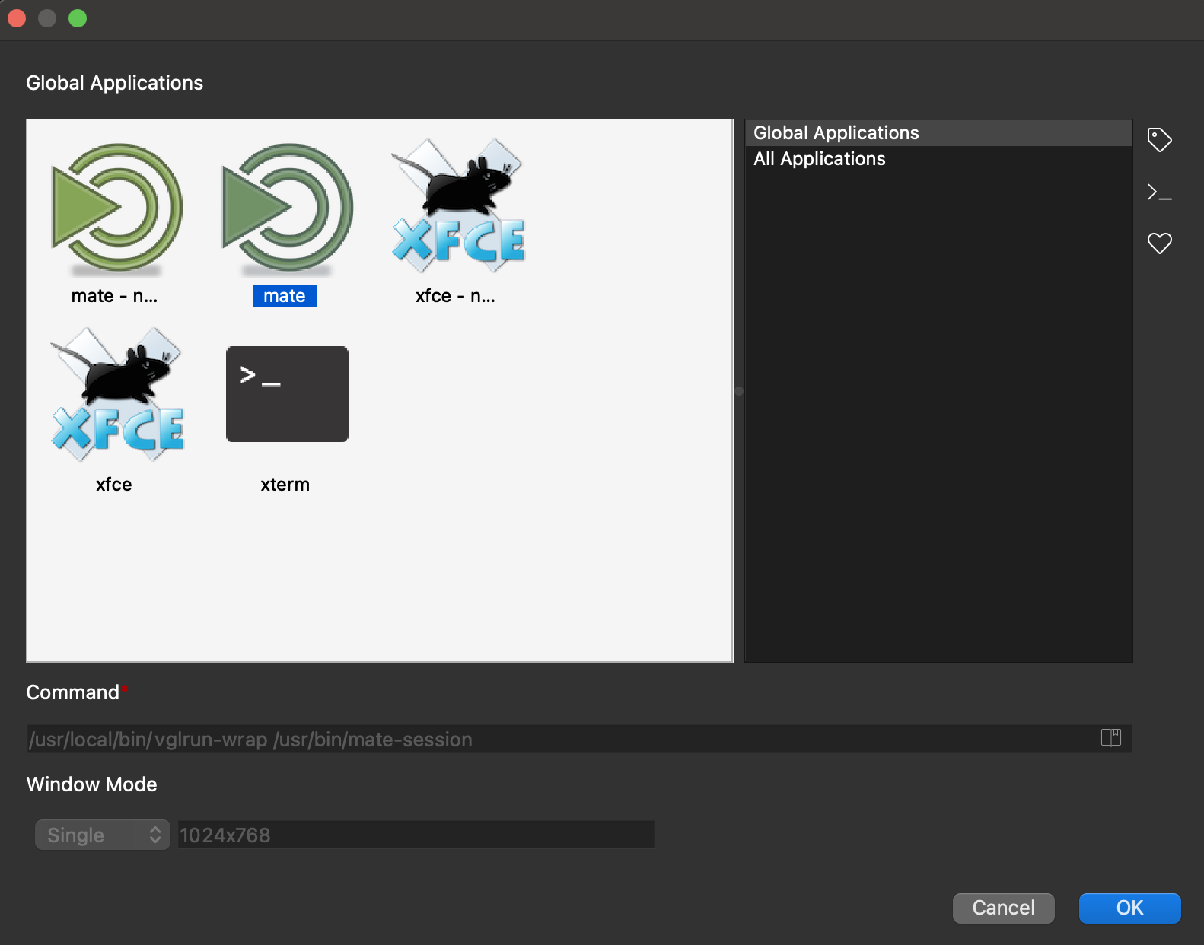Pick the xfce application icon

click(x=116, y=394)
